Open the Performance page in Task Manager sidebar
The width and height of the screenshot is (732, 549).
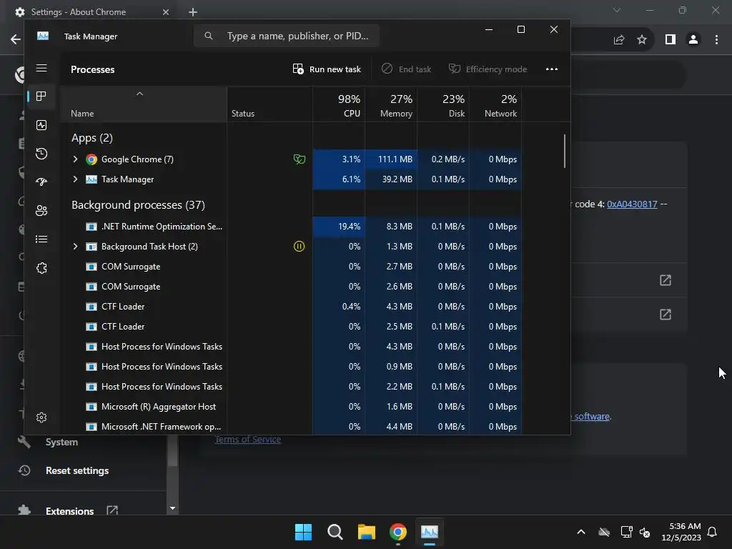[x=41, y=125]
